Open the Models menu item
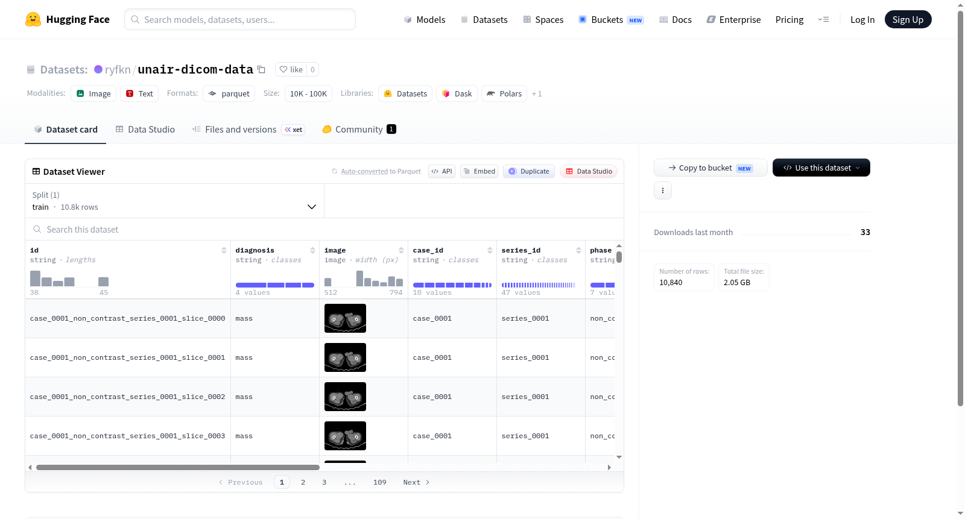Image resolution: width=965 pixels, height=519 pixels. coord(425,19)
